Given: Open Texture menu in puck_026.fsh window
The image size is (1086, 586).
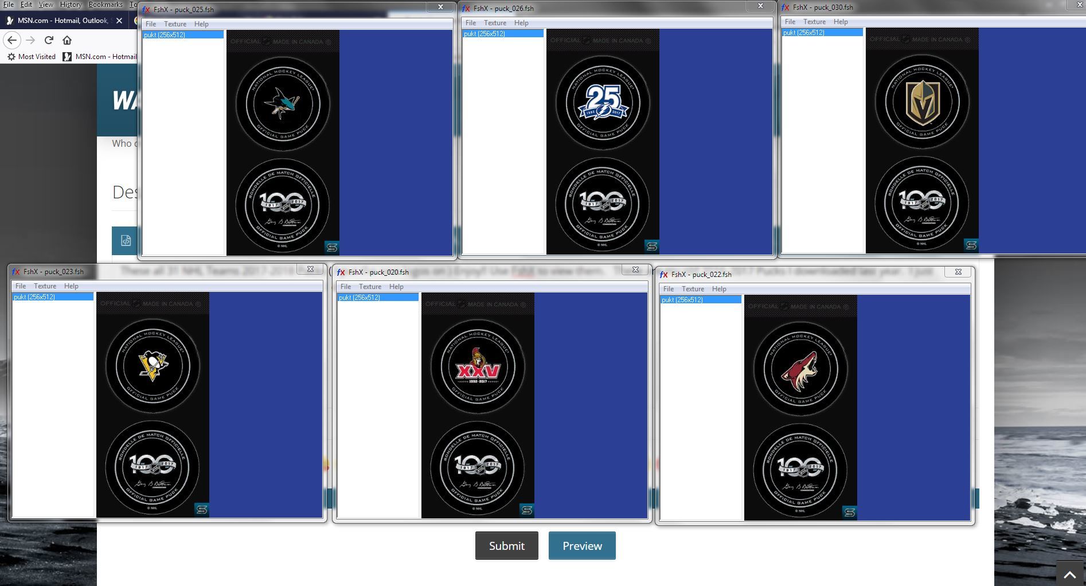Looking at the screenshot, I should click(x=495, y=23).
